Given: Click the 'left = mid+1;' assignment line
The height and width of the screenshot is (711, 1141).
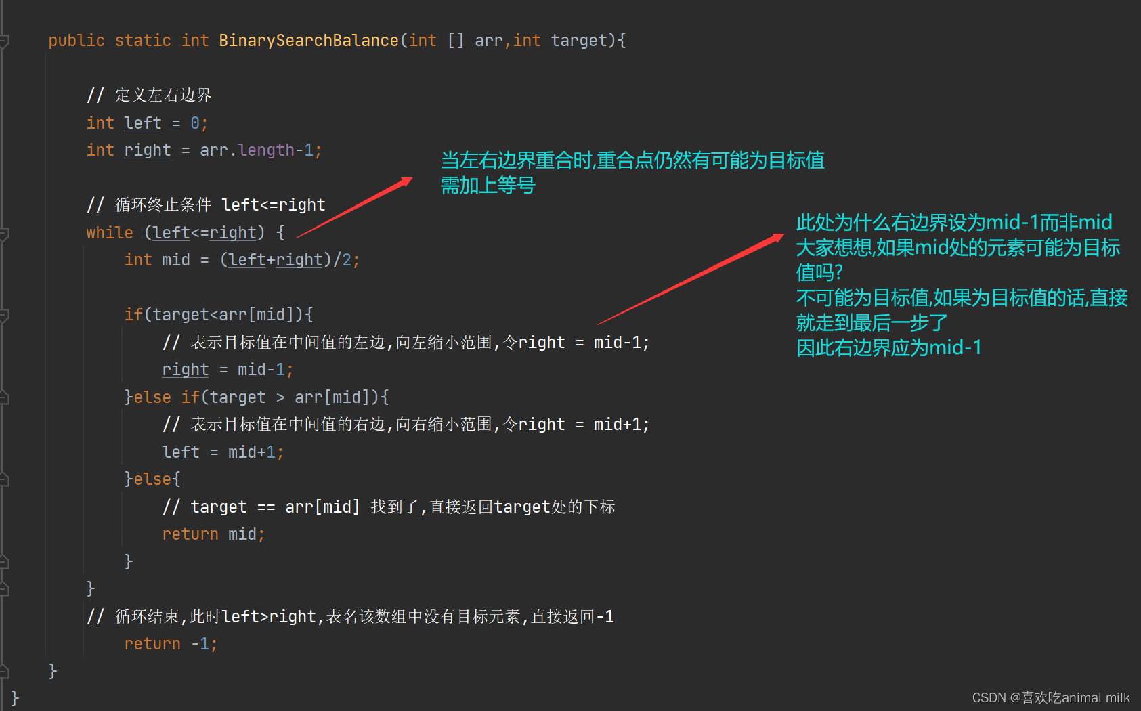Looking at the screenshot, I should [x=223, y=452].
